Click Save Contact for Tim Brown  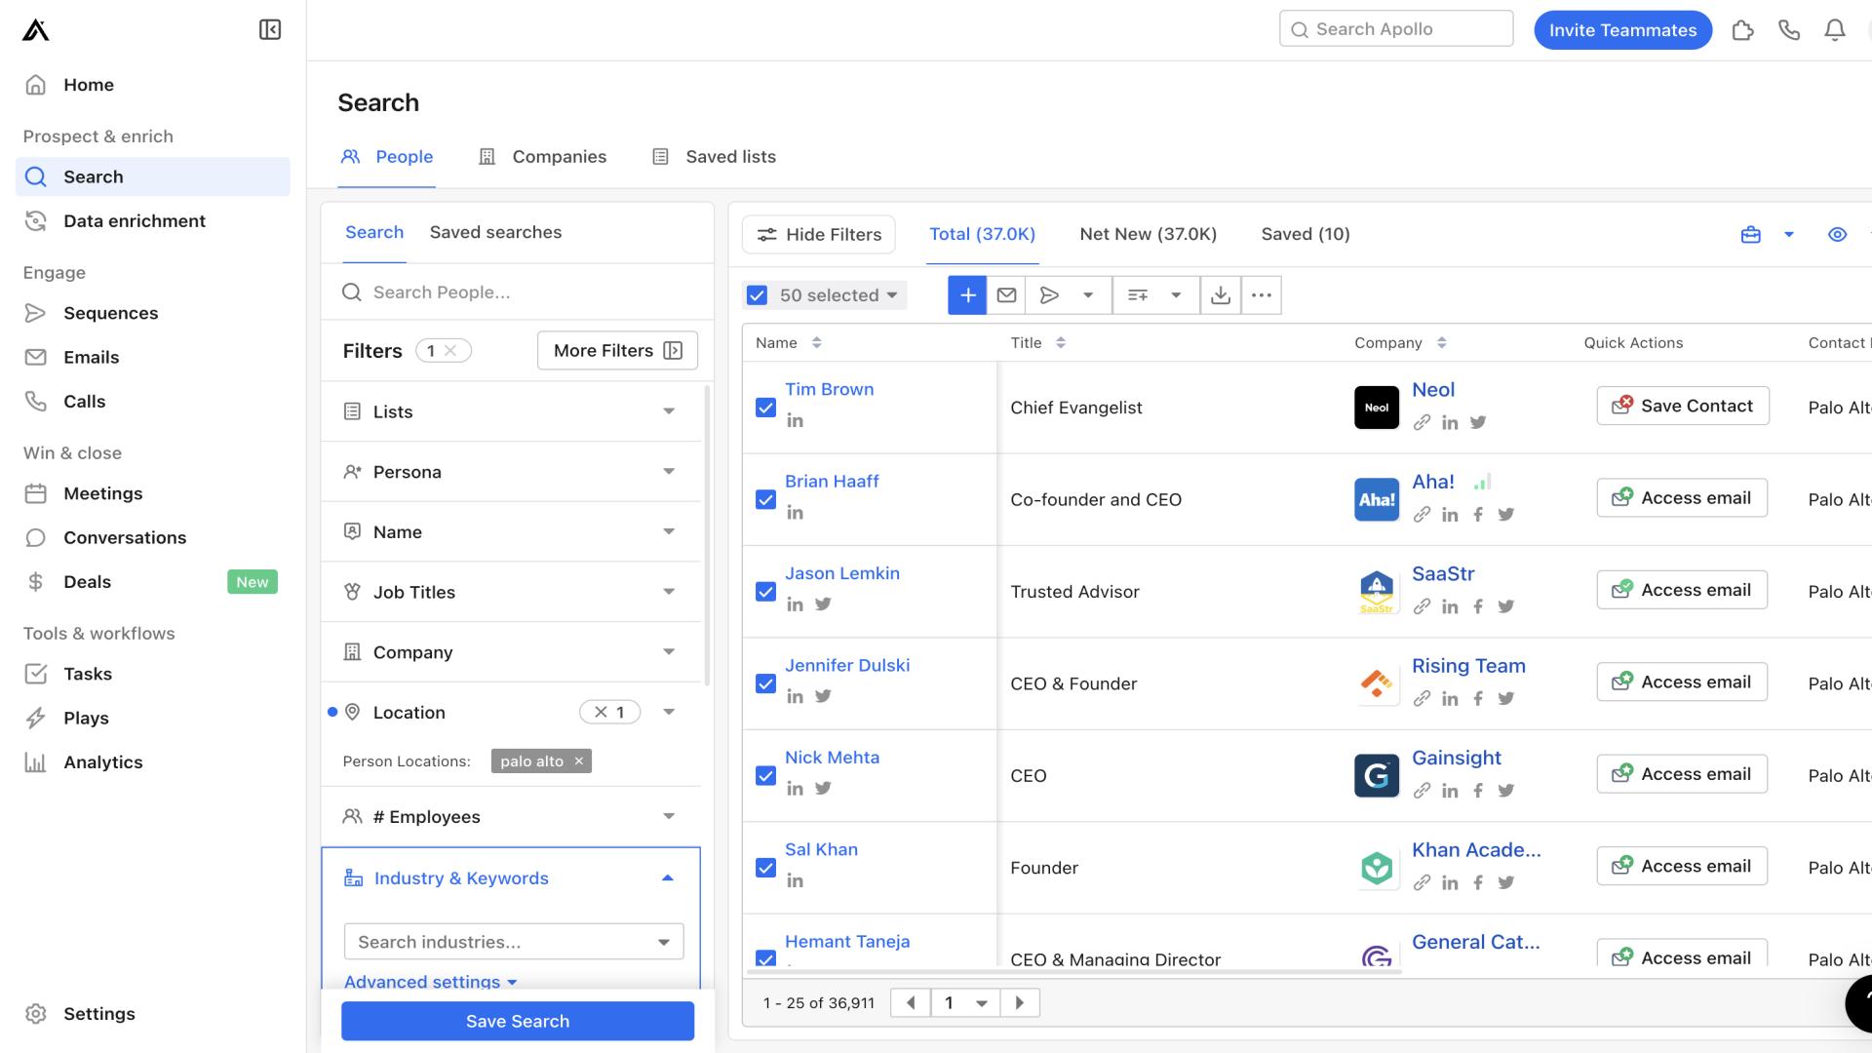tap(1683, 407)
